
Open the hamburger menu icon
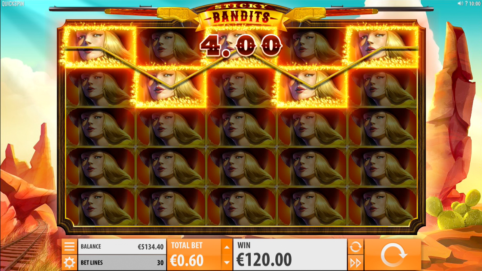pos(69,246)
